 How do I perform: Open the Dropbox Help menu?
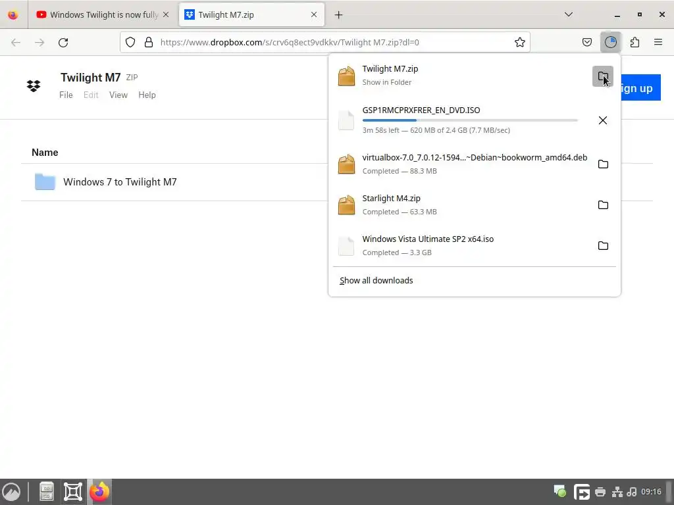point(147,95)
